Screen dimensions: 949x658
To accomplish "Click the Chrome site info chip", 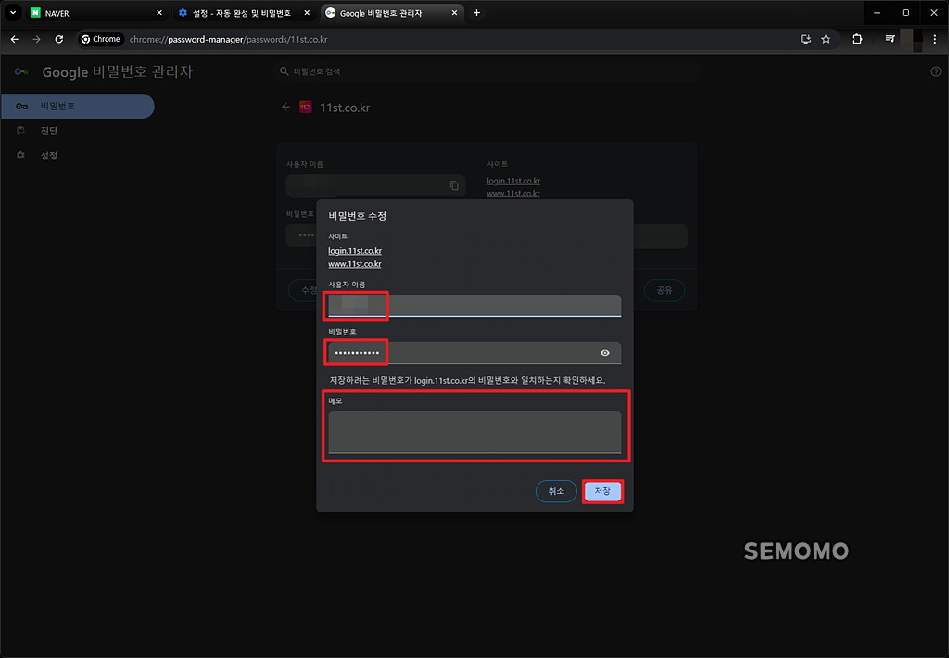I will 101,39.
